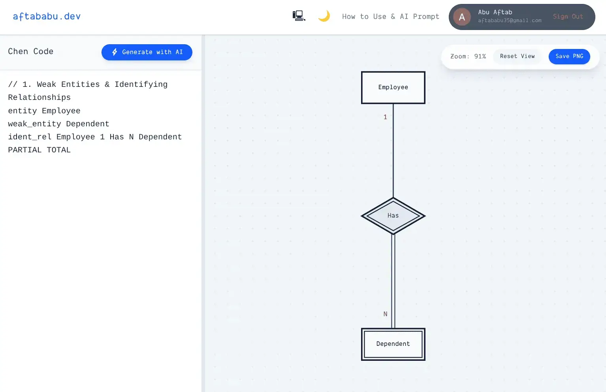606x392 pixels.
Task: Click the code line 'weak_entity Dependent'
Action: [x=58, y=124]
